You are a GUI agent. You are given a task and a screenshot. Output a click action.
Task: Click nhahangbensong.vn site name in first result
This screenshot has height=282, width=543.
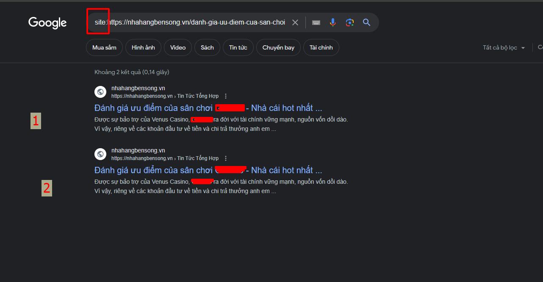click(x=138, y=88)
